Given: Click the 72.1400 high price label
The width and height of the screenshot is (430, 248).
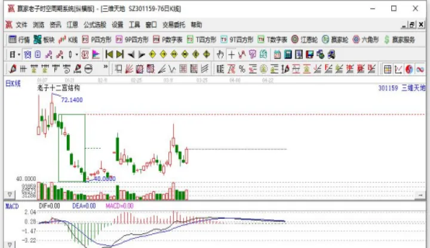Looking at the screenshot, I should coord(72,100).
